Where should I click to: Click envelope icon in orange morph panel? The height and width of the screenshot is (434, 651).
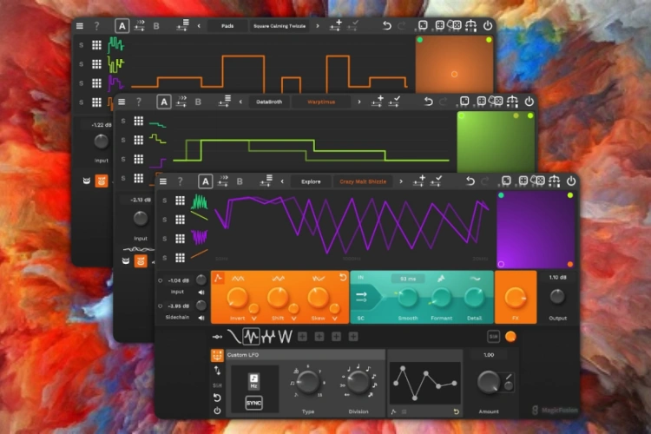[x=218, y=279]
